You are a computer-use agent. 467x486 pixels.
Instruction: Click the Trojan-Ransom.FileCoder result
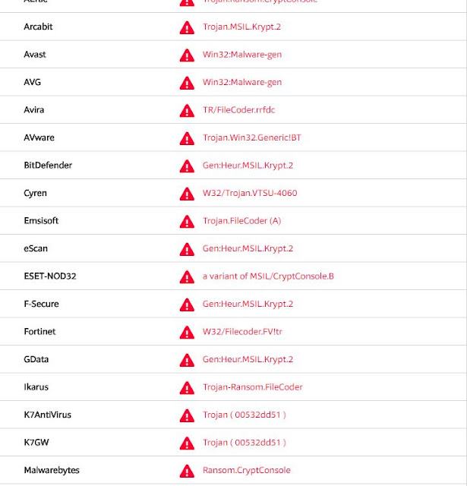(x=252, y=387)
